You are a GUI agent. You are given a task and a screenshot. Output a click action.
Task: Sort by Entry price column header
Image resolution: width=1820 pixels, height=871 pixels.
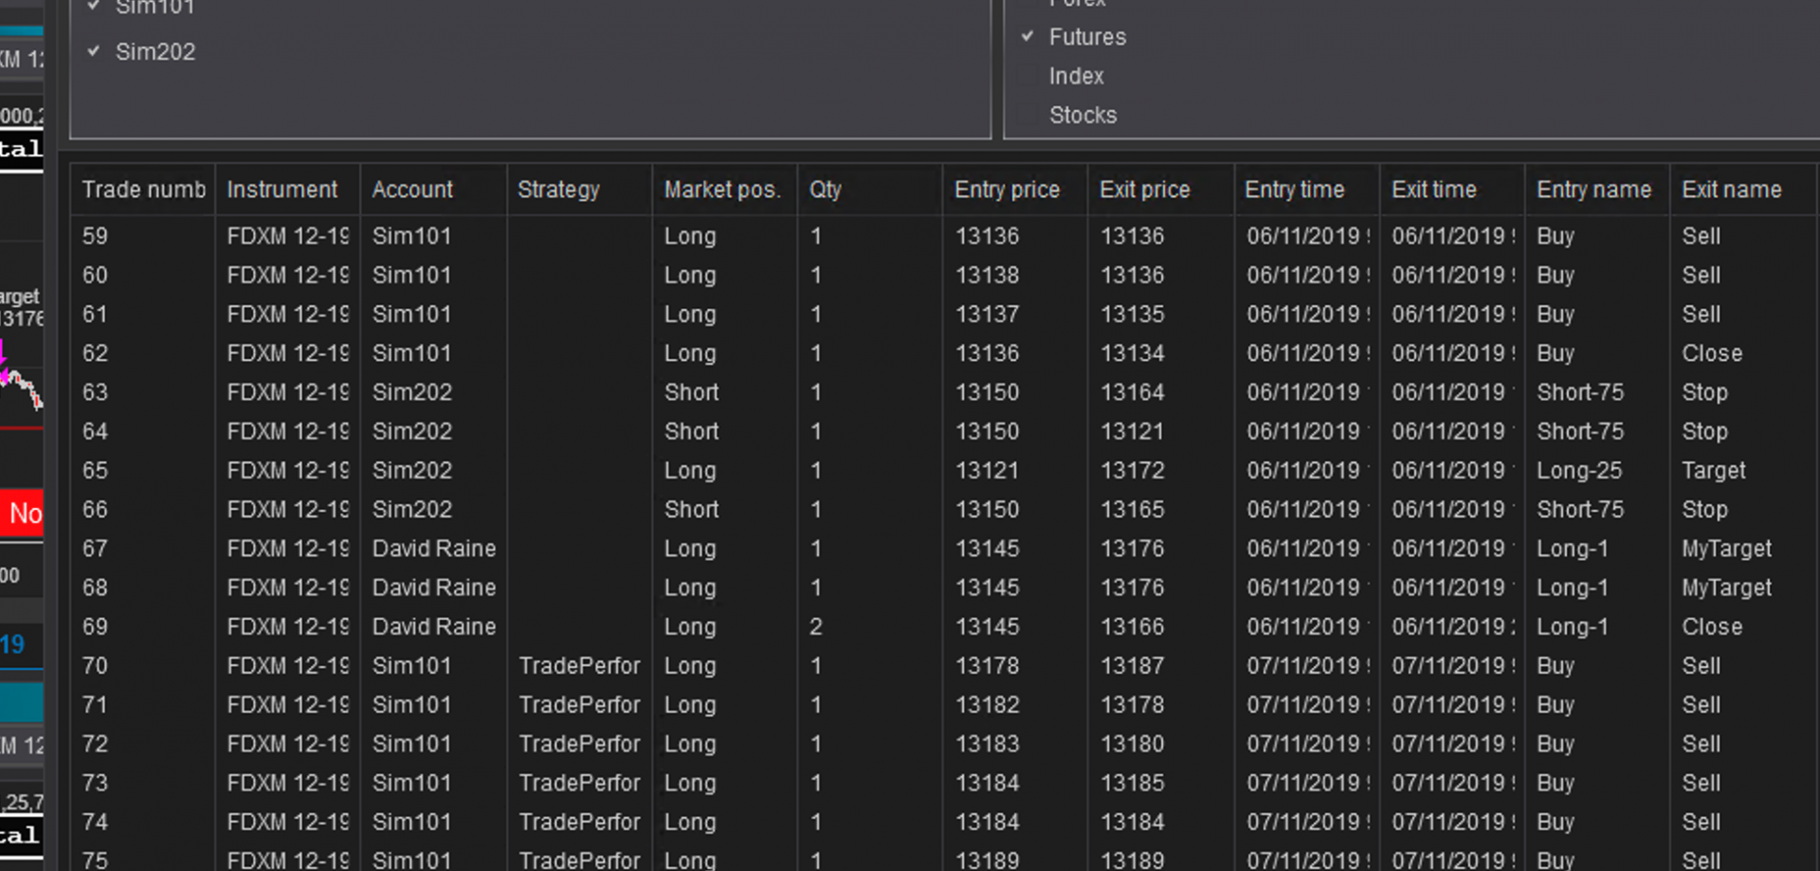tap(1016, 190)
